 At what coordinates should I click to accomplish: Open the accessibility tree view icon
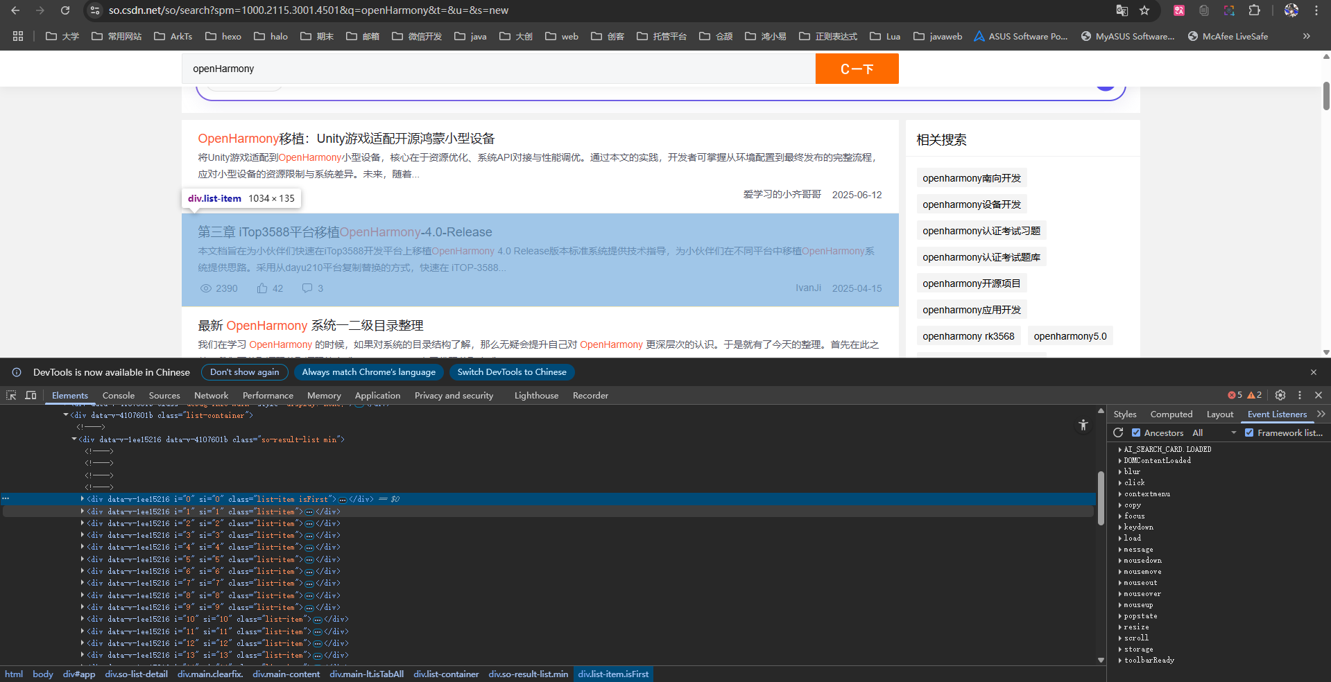point(1083,425)
